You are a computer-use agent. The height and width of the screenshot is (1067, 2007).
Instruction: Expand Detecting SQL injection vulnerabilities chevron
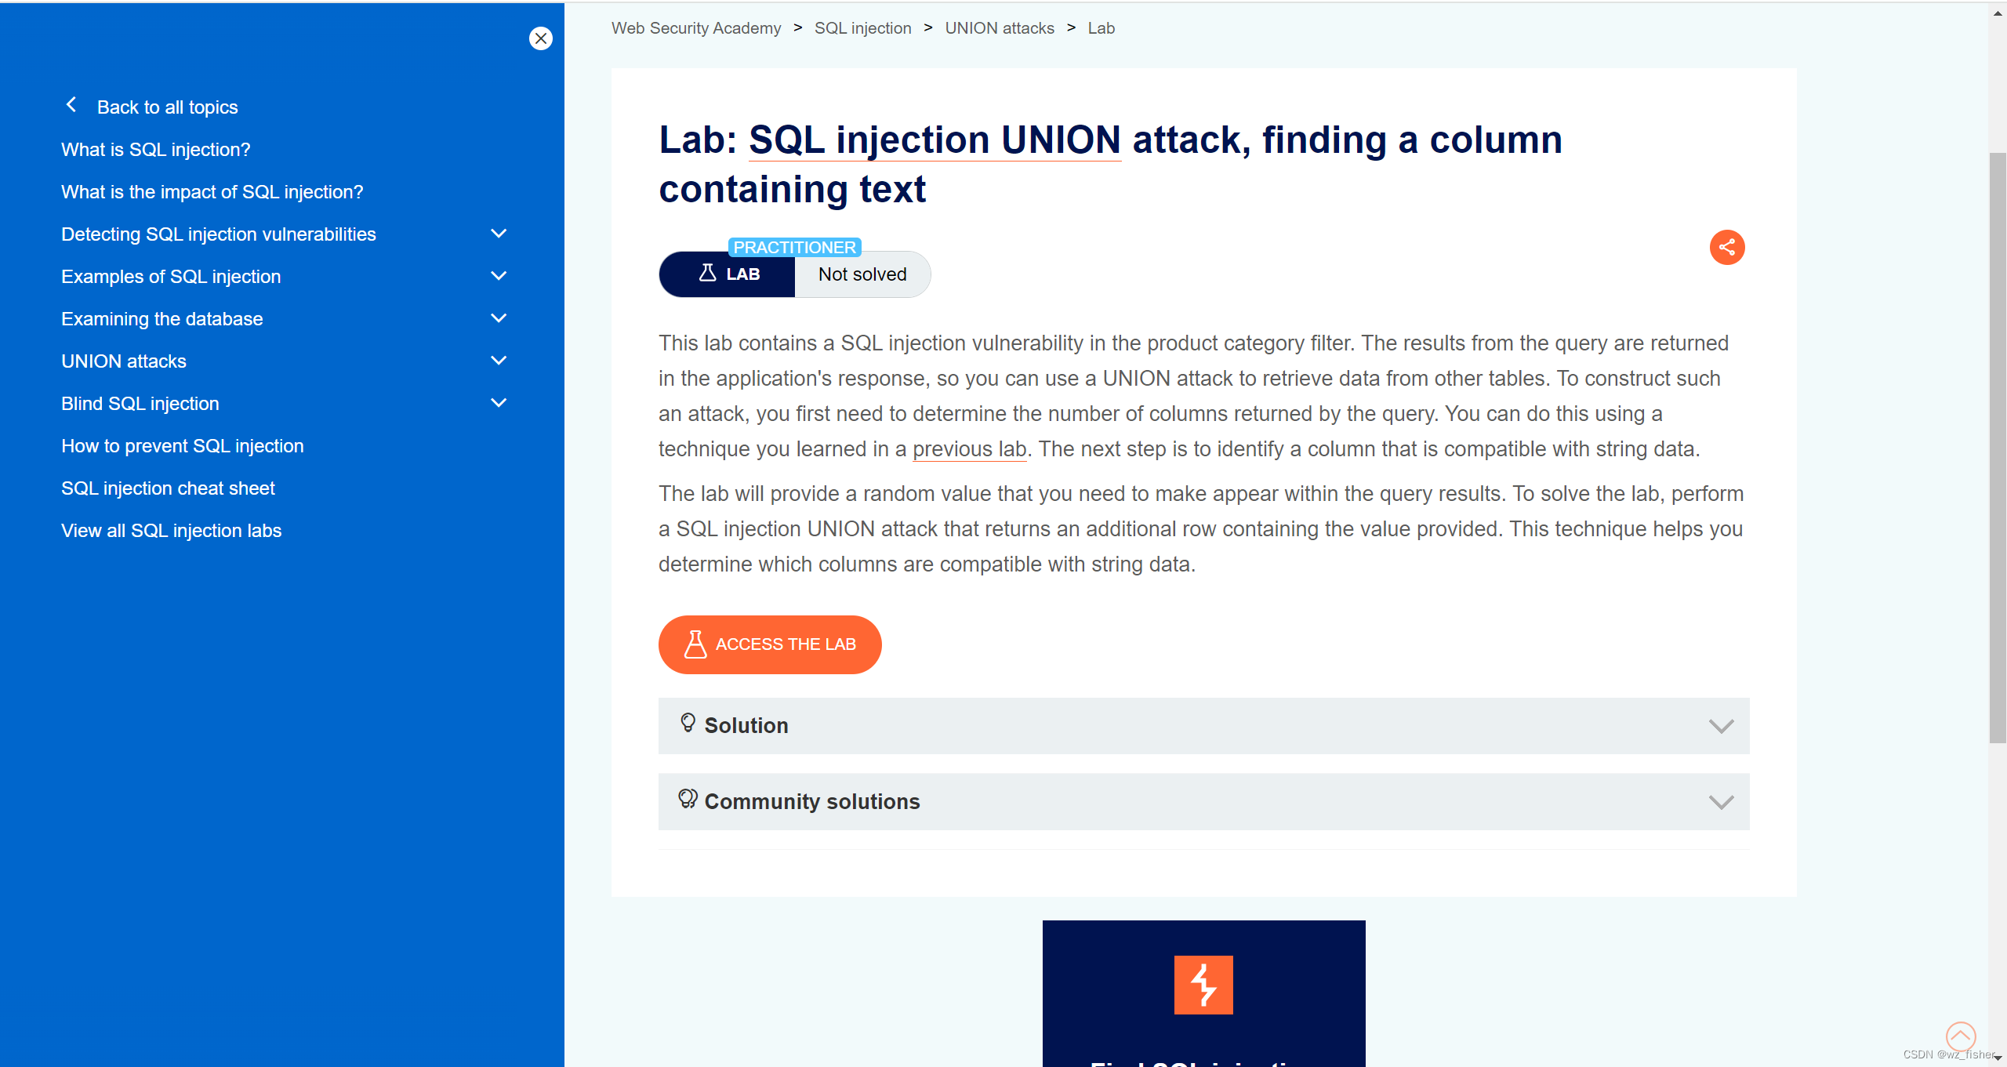pyautogui.click(x=499, y=234)
